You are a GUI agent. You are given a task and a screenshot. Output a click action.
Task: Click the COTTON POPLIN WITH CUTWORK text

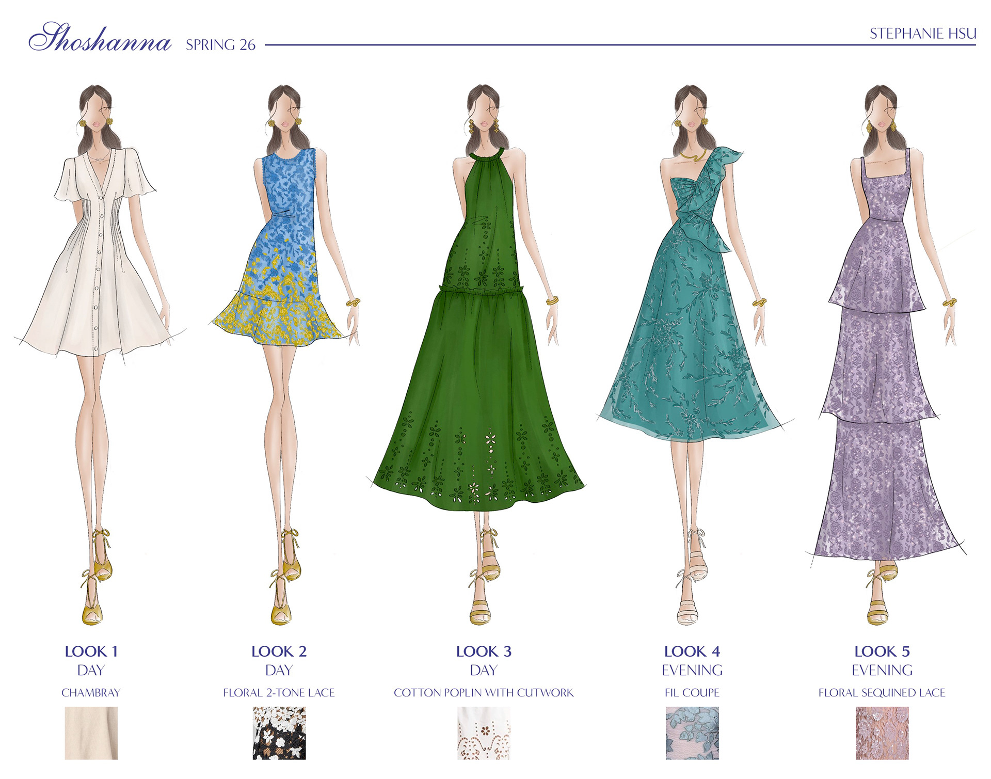click(x=483, y=693)
